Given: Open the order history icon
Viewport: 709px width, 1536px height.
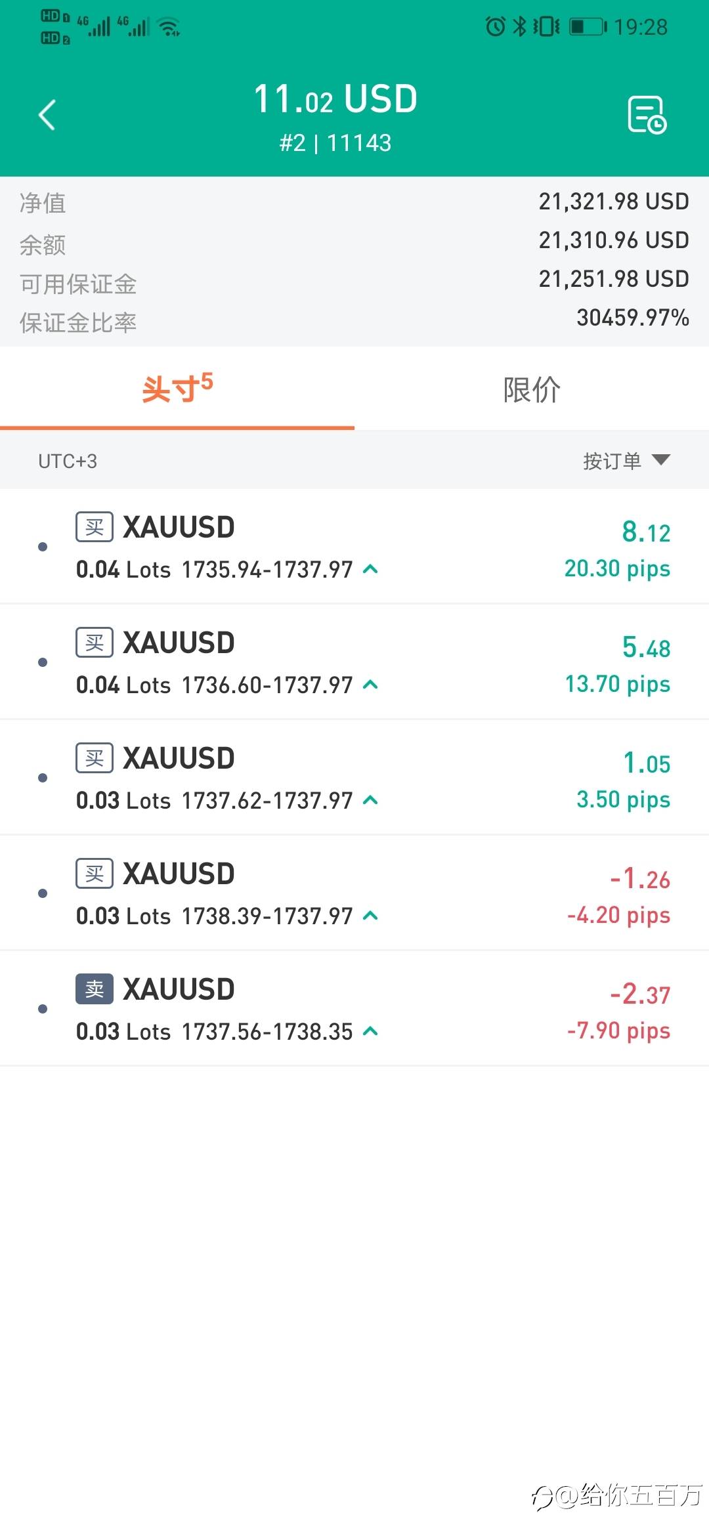Looking at the screenshot, I should pyautogui.click(x=647, y=115).
